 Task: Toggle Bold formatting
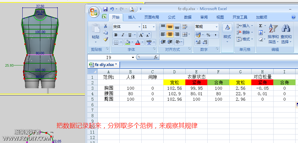[x=116, y=35]
